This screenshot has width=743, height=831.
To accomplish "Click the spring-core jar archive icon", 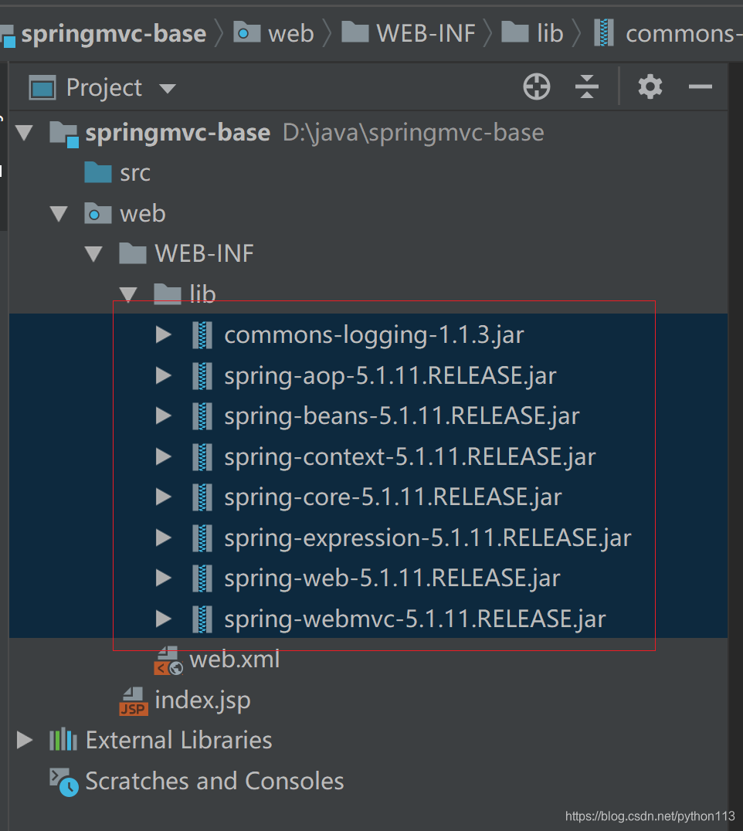I will point(202,497).
